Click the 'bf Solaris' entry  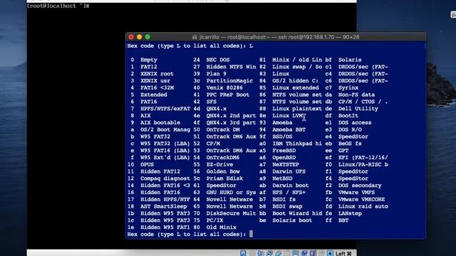pos(343,60)
